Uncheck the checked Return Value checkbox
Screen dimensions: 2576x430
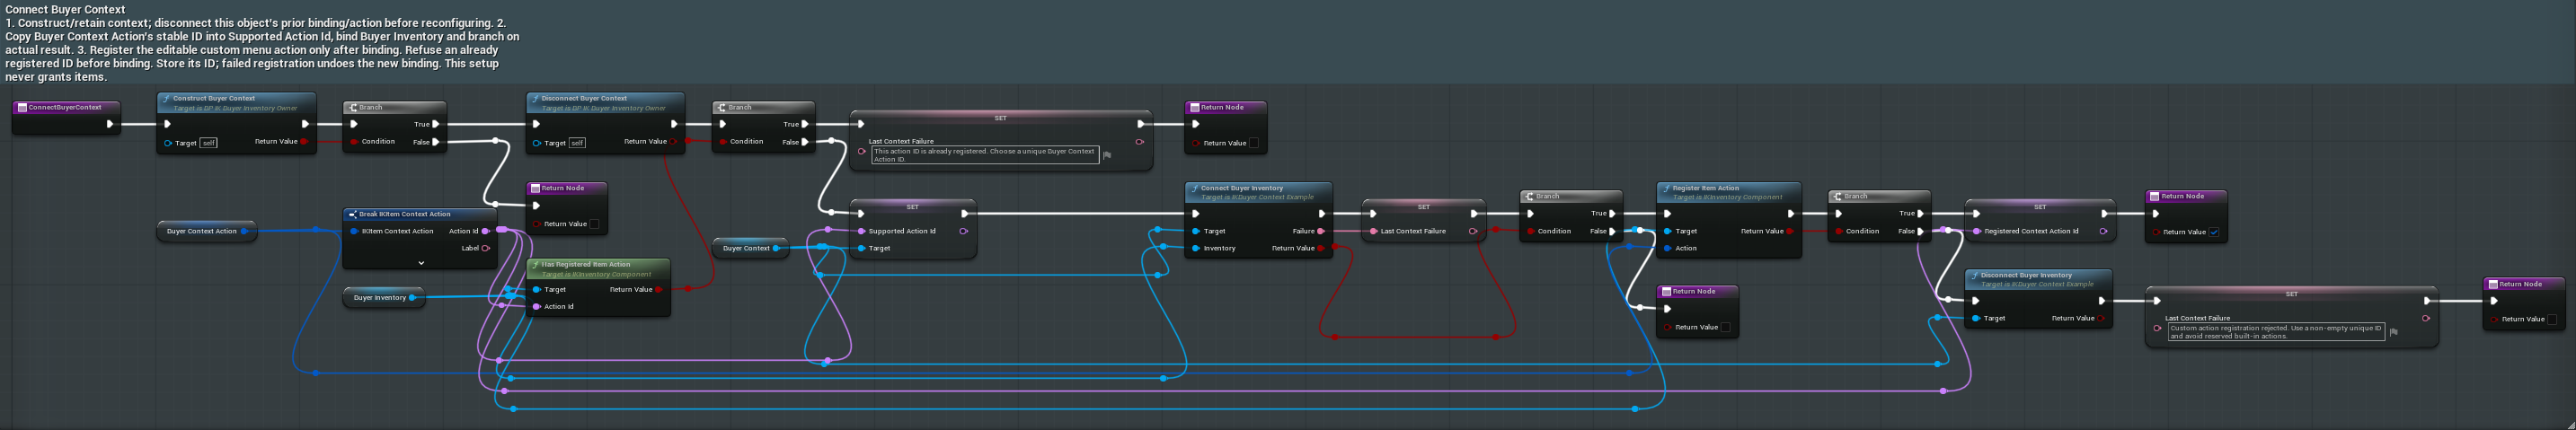(x=2214, y=232)
